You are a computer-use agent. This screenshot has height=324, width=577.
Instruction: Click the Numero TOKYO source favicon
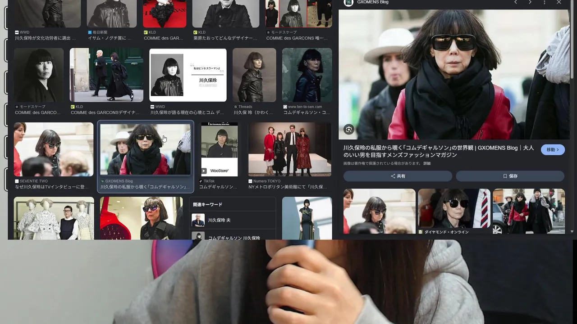coord(250,181)
